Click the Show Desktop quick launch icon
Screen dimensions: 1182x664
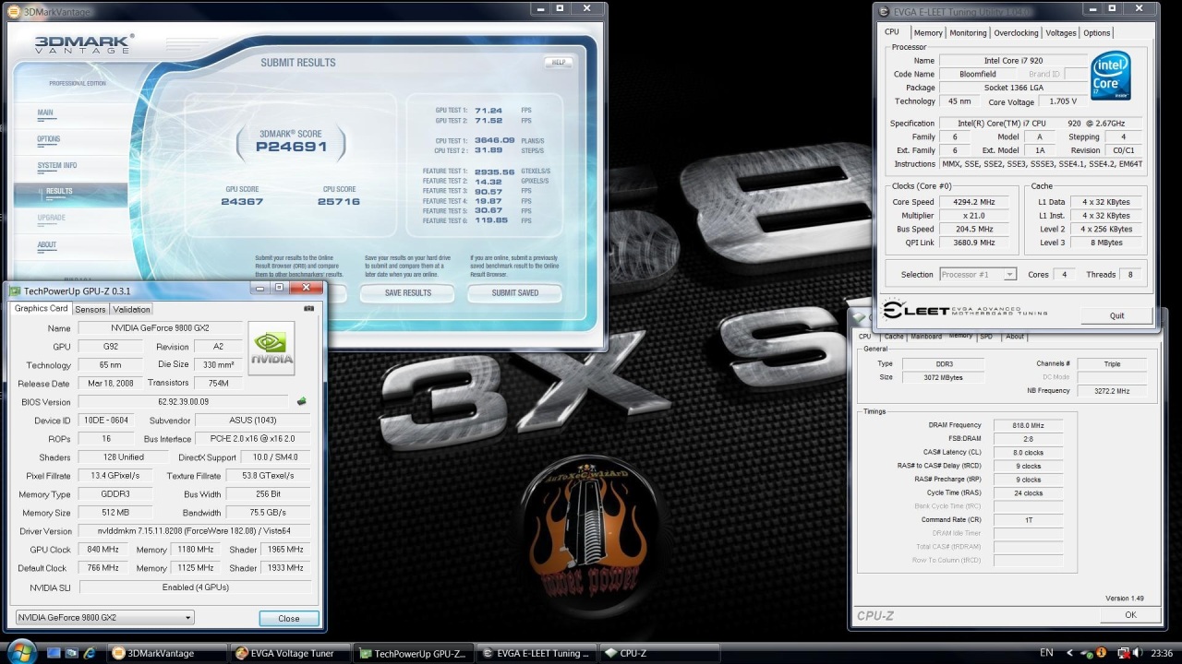point(53,653)
